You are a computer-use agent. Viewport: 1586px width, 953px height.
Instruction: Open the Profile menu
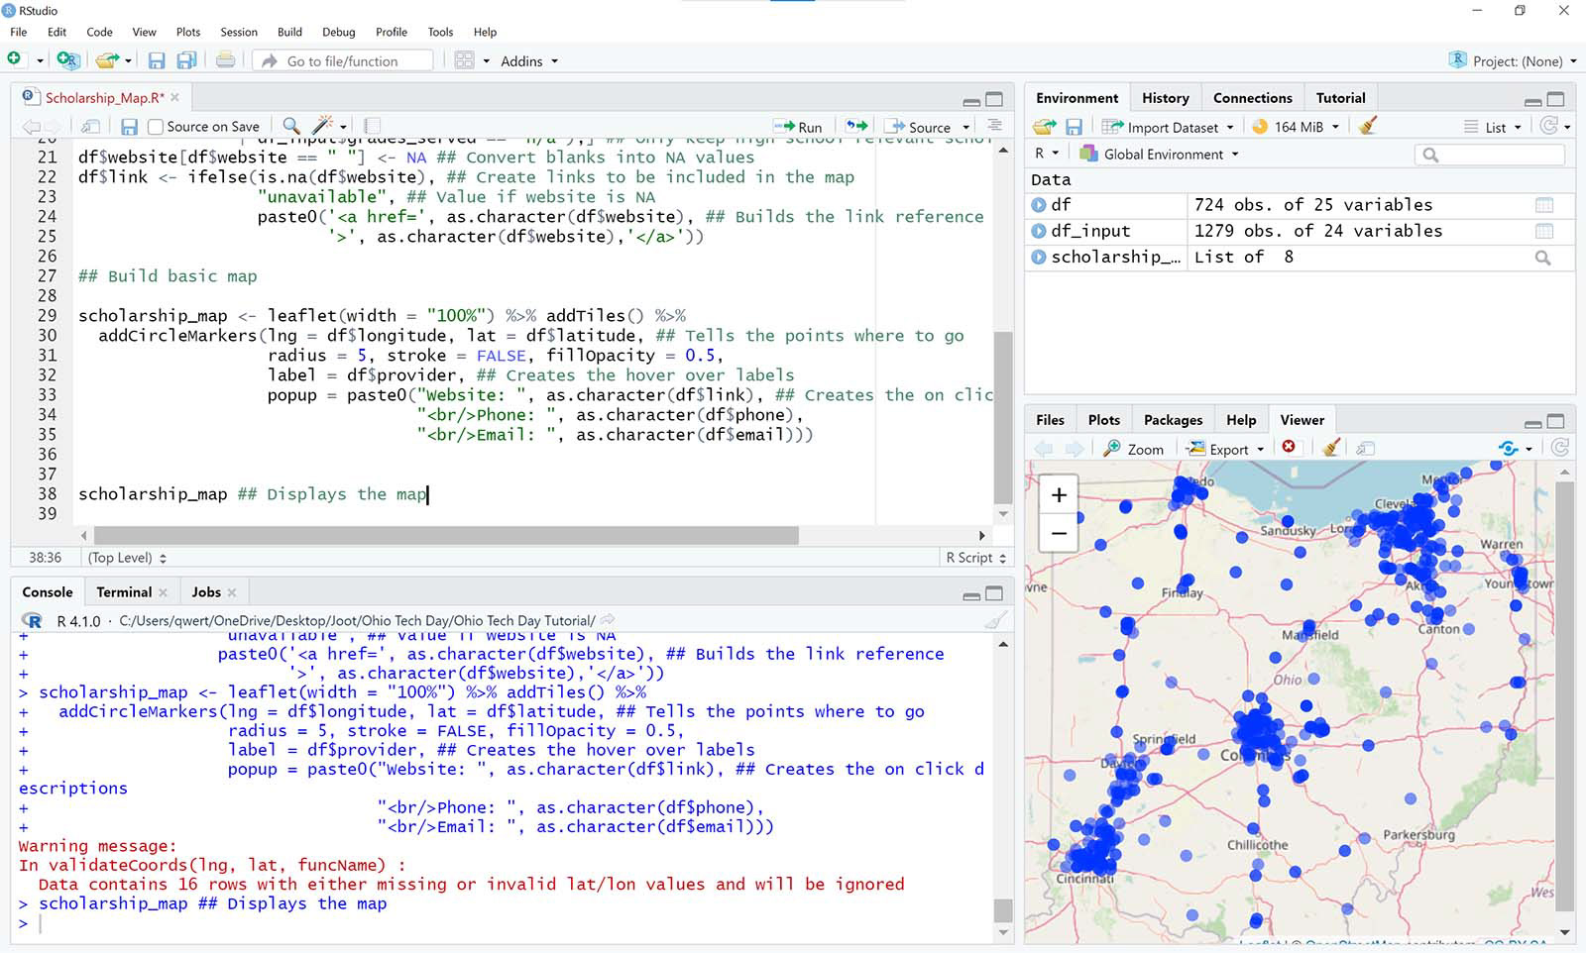392,32
